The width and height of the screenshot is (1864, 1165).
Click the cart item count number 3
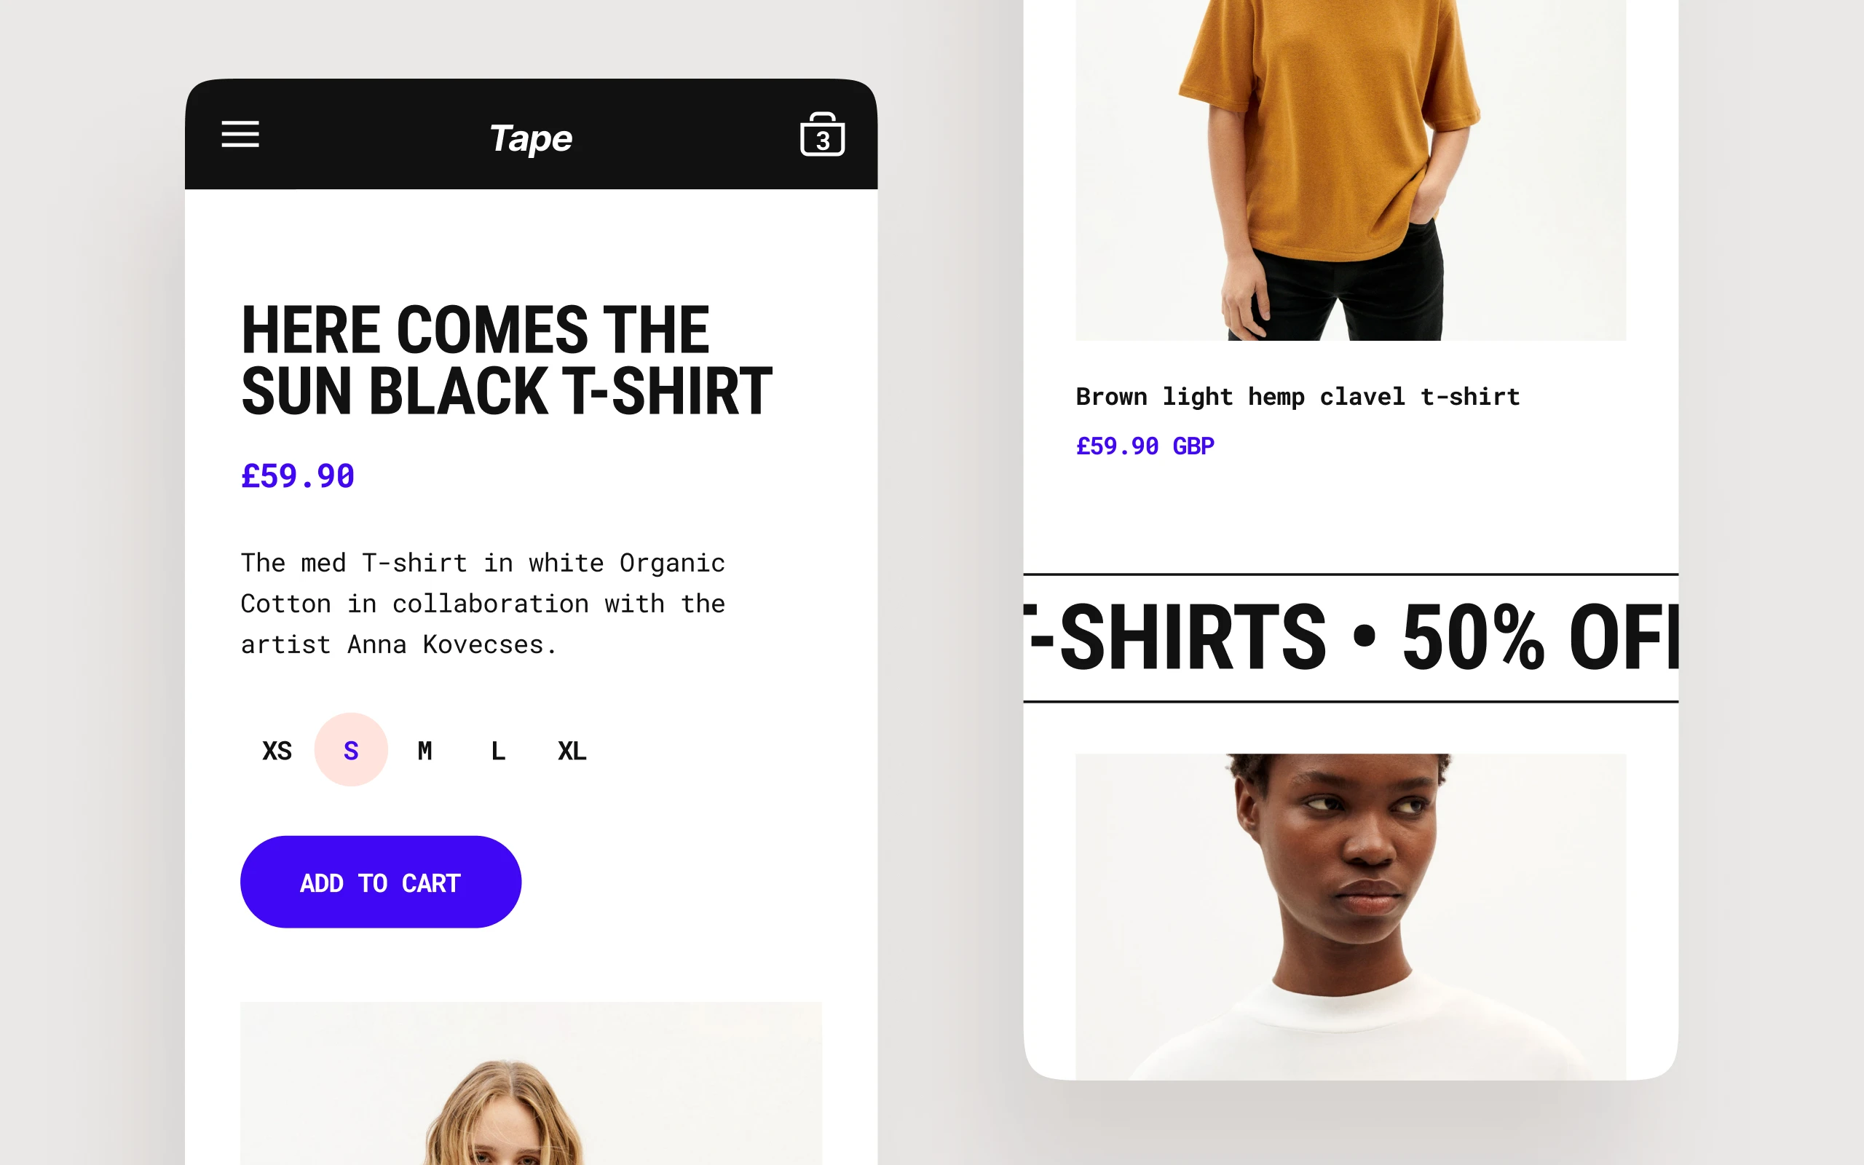[x=823, y=141]
